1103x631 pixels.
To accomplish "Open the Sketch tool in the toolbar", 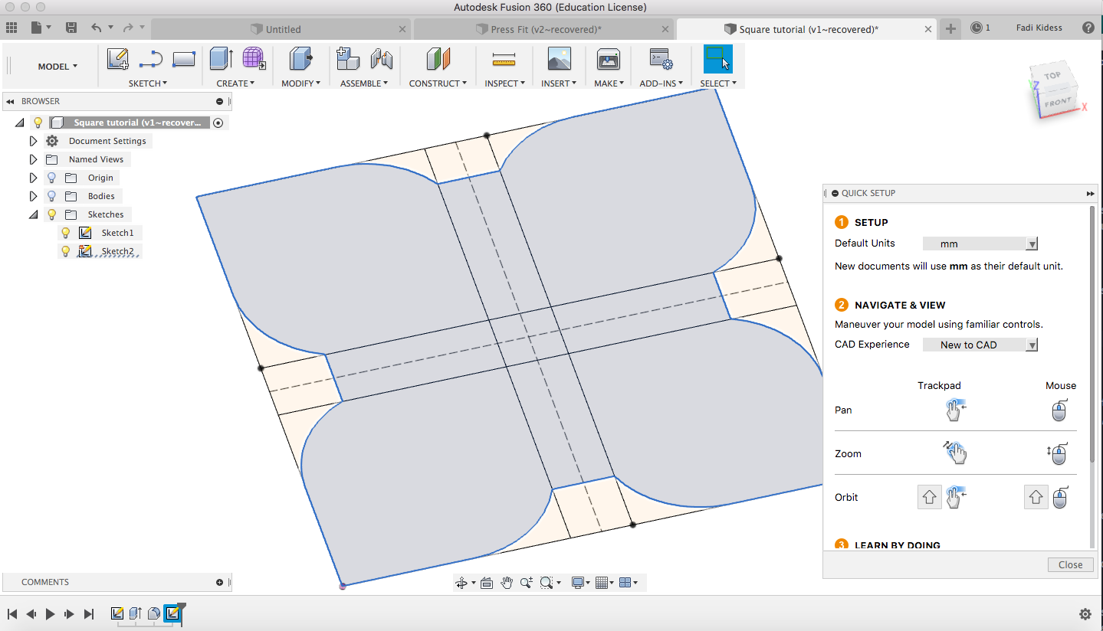I will 117,57.
